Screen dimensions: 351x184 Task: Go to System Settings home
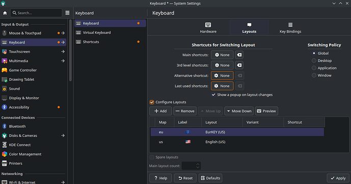(x=5, y=13)
